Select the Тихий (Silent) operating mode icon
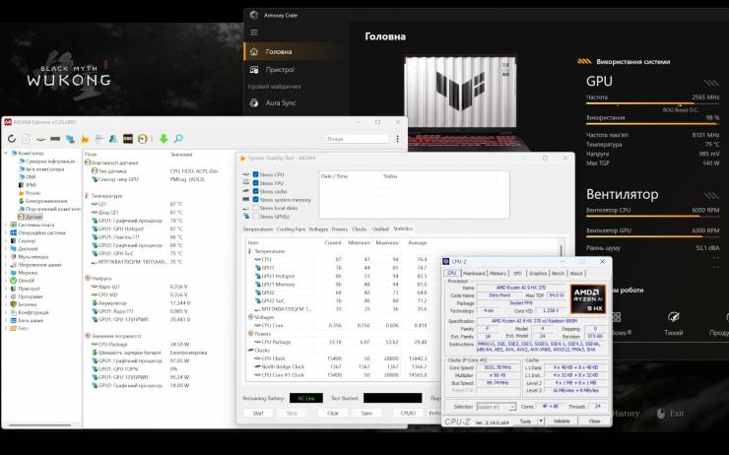Image resolution: width=729 pixels, height=455 pixels. tap(673, 317)
